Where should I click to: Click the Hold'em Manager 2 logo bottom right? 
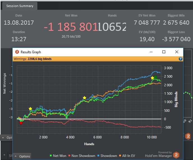point(176,155)
